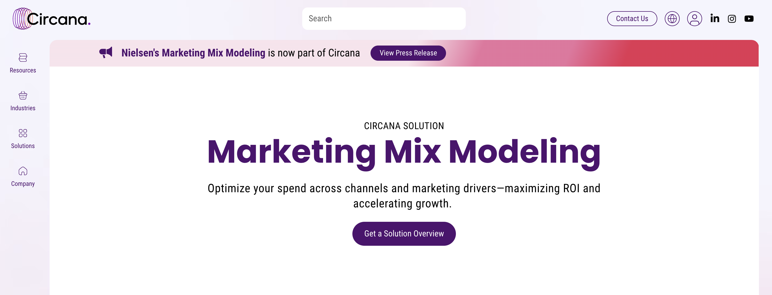772x295 pixels.
Task: Open the Circana YouTube channel
Action: (x=749, y=19)
